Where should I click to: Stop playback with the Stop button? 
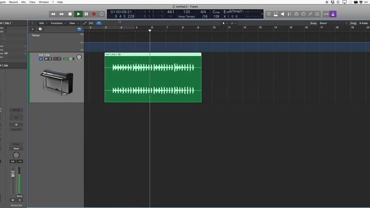tap(70, 14)
